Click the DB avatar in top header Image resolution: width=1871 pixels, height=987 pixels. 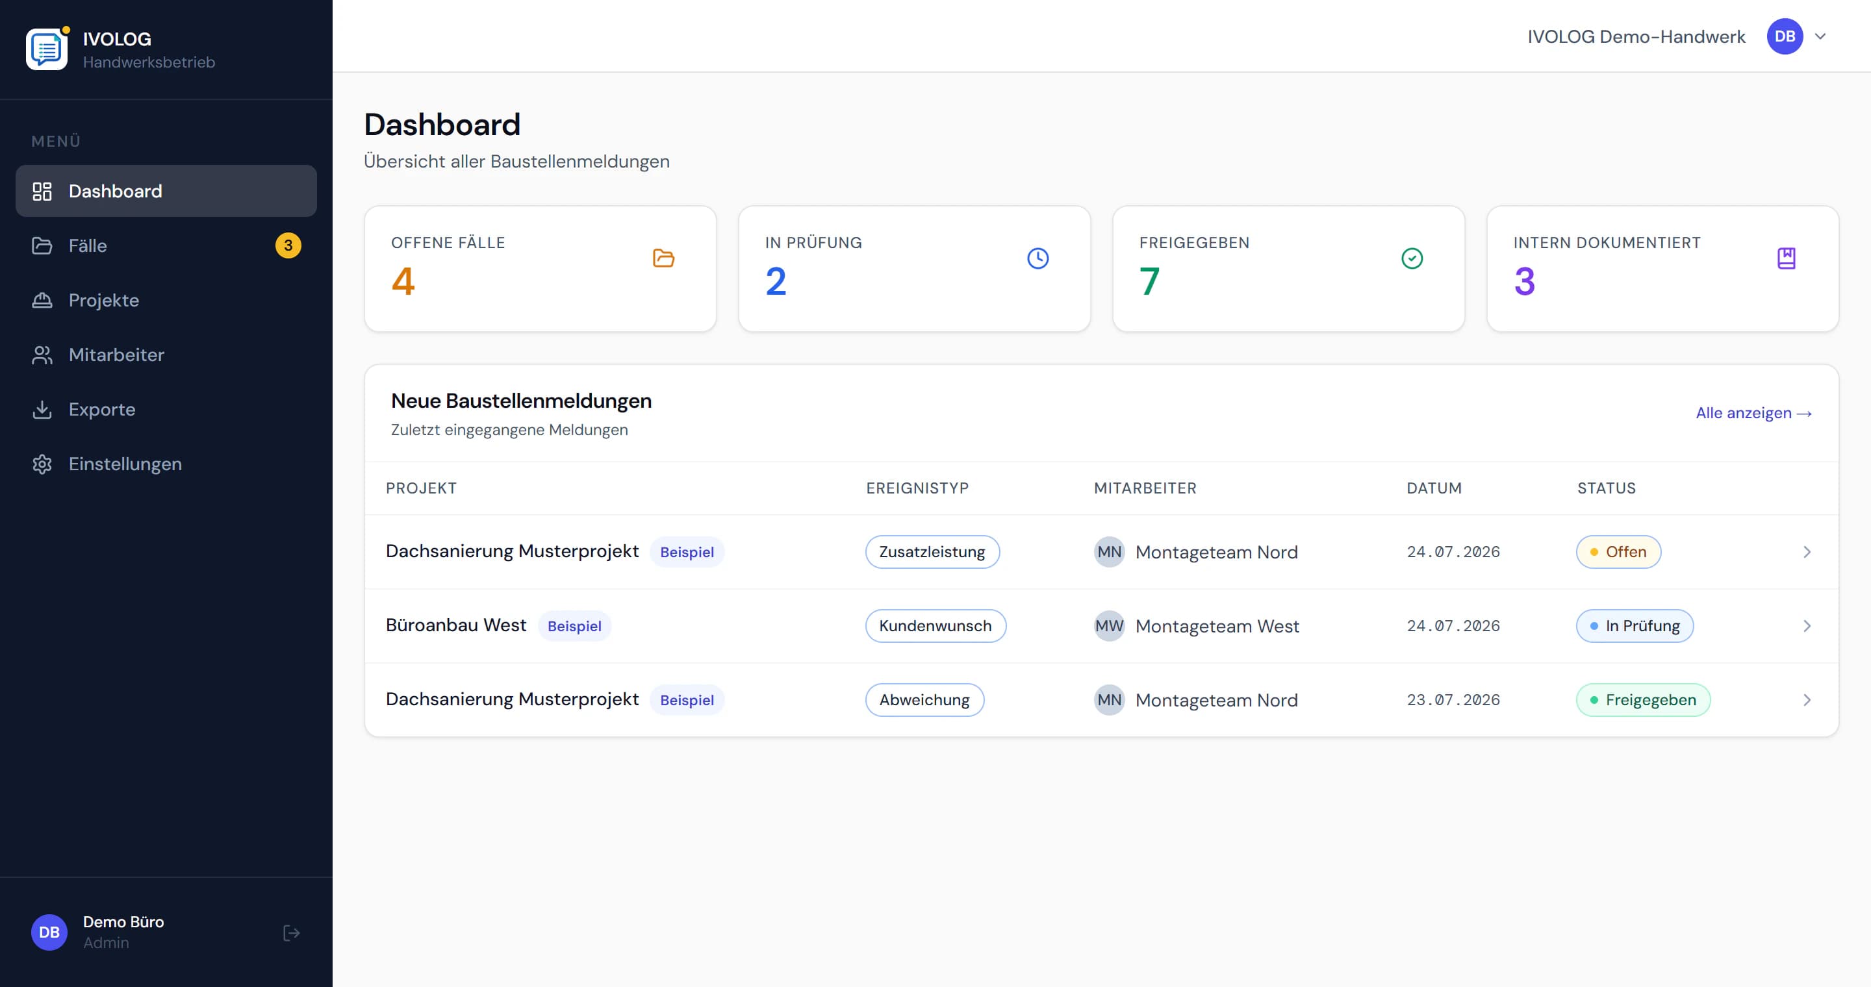(x=1785, y=36)
